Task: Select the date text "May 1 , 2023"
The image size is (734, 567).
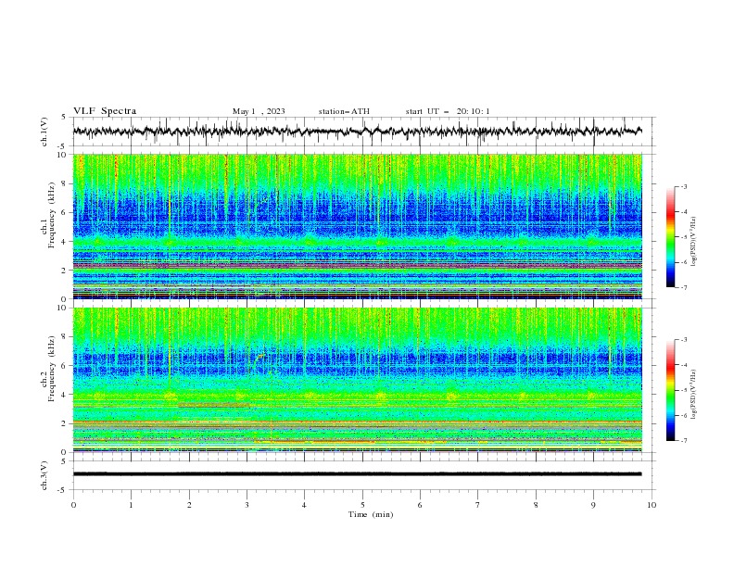Action: pyautogui.click(x=259, y=111)
